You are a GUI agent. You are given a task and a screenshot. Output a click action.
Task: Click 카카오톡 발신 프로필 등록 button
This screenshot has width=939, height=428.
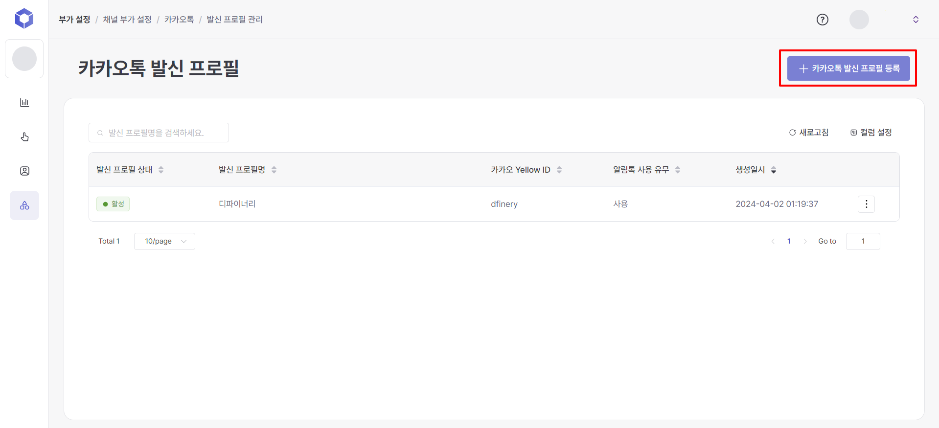(848, 68)
